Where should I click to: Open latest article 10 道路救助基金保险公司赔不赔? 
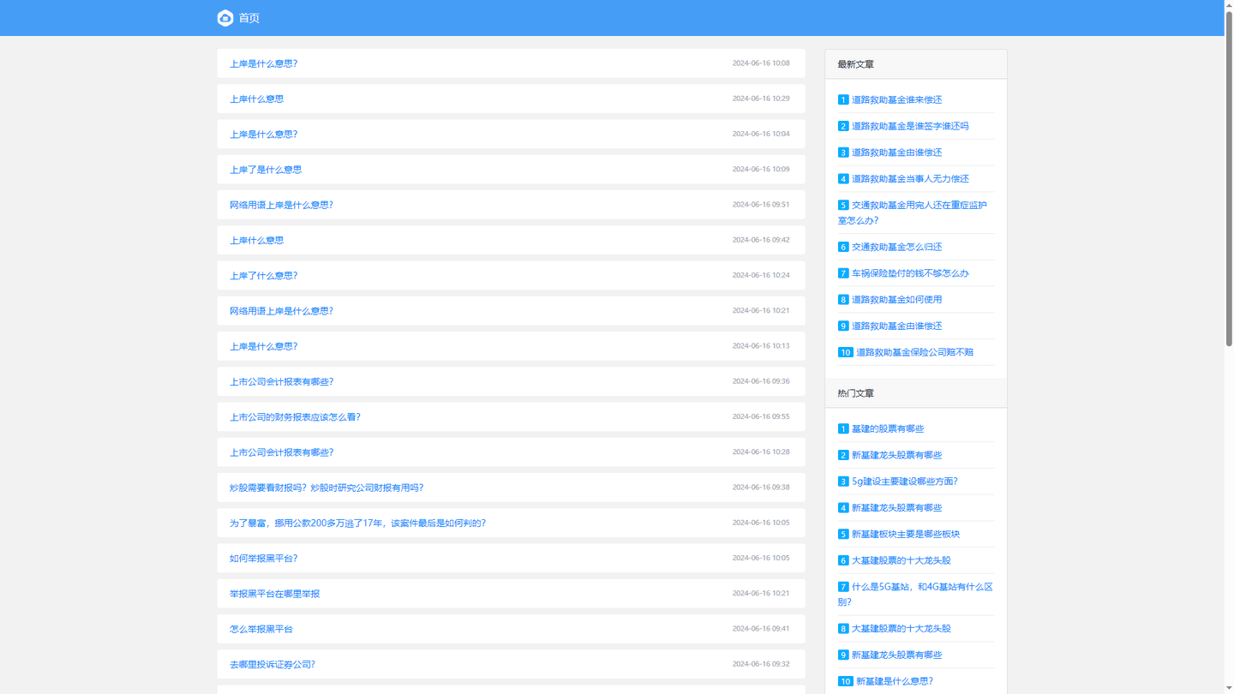[x=914, y=352]
